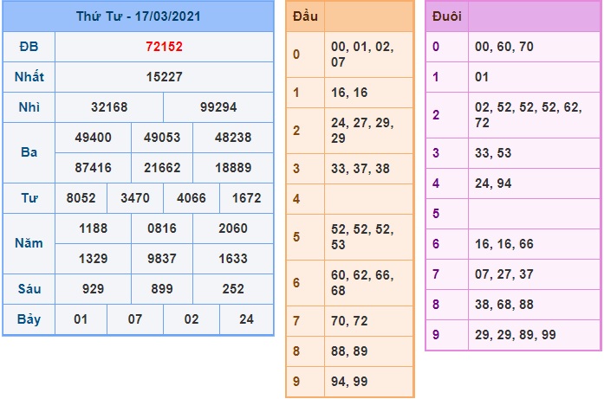Click seventh prize number 24 in Bảy row

tap(246, 319)
